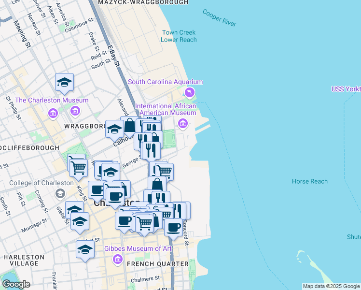Image resolution: width=361 pixels, height=290 pixels.
Task: Select the coffee cup marker by Concord St
Action: pos(173,229)
